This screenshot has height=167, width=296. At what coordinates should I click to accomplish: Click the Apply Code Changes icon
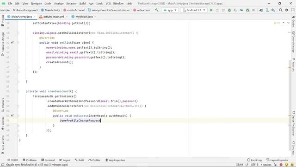223,10
